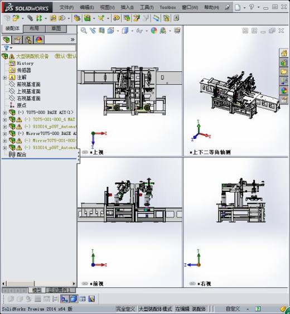Open the FeatureManager design tree tab
Image resolution: width=290 pixels, height=314 pixels.
(x=6, y=40)
